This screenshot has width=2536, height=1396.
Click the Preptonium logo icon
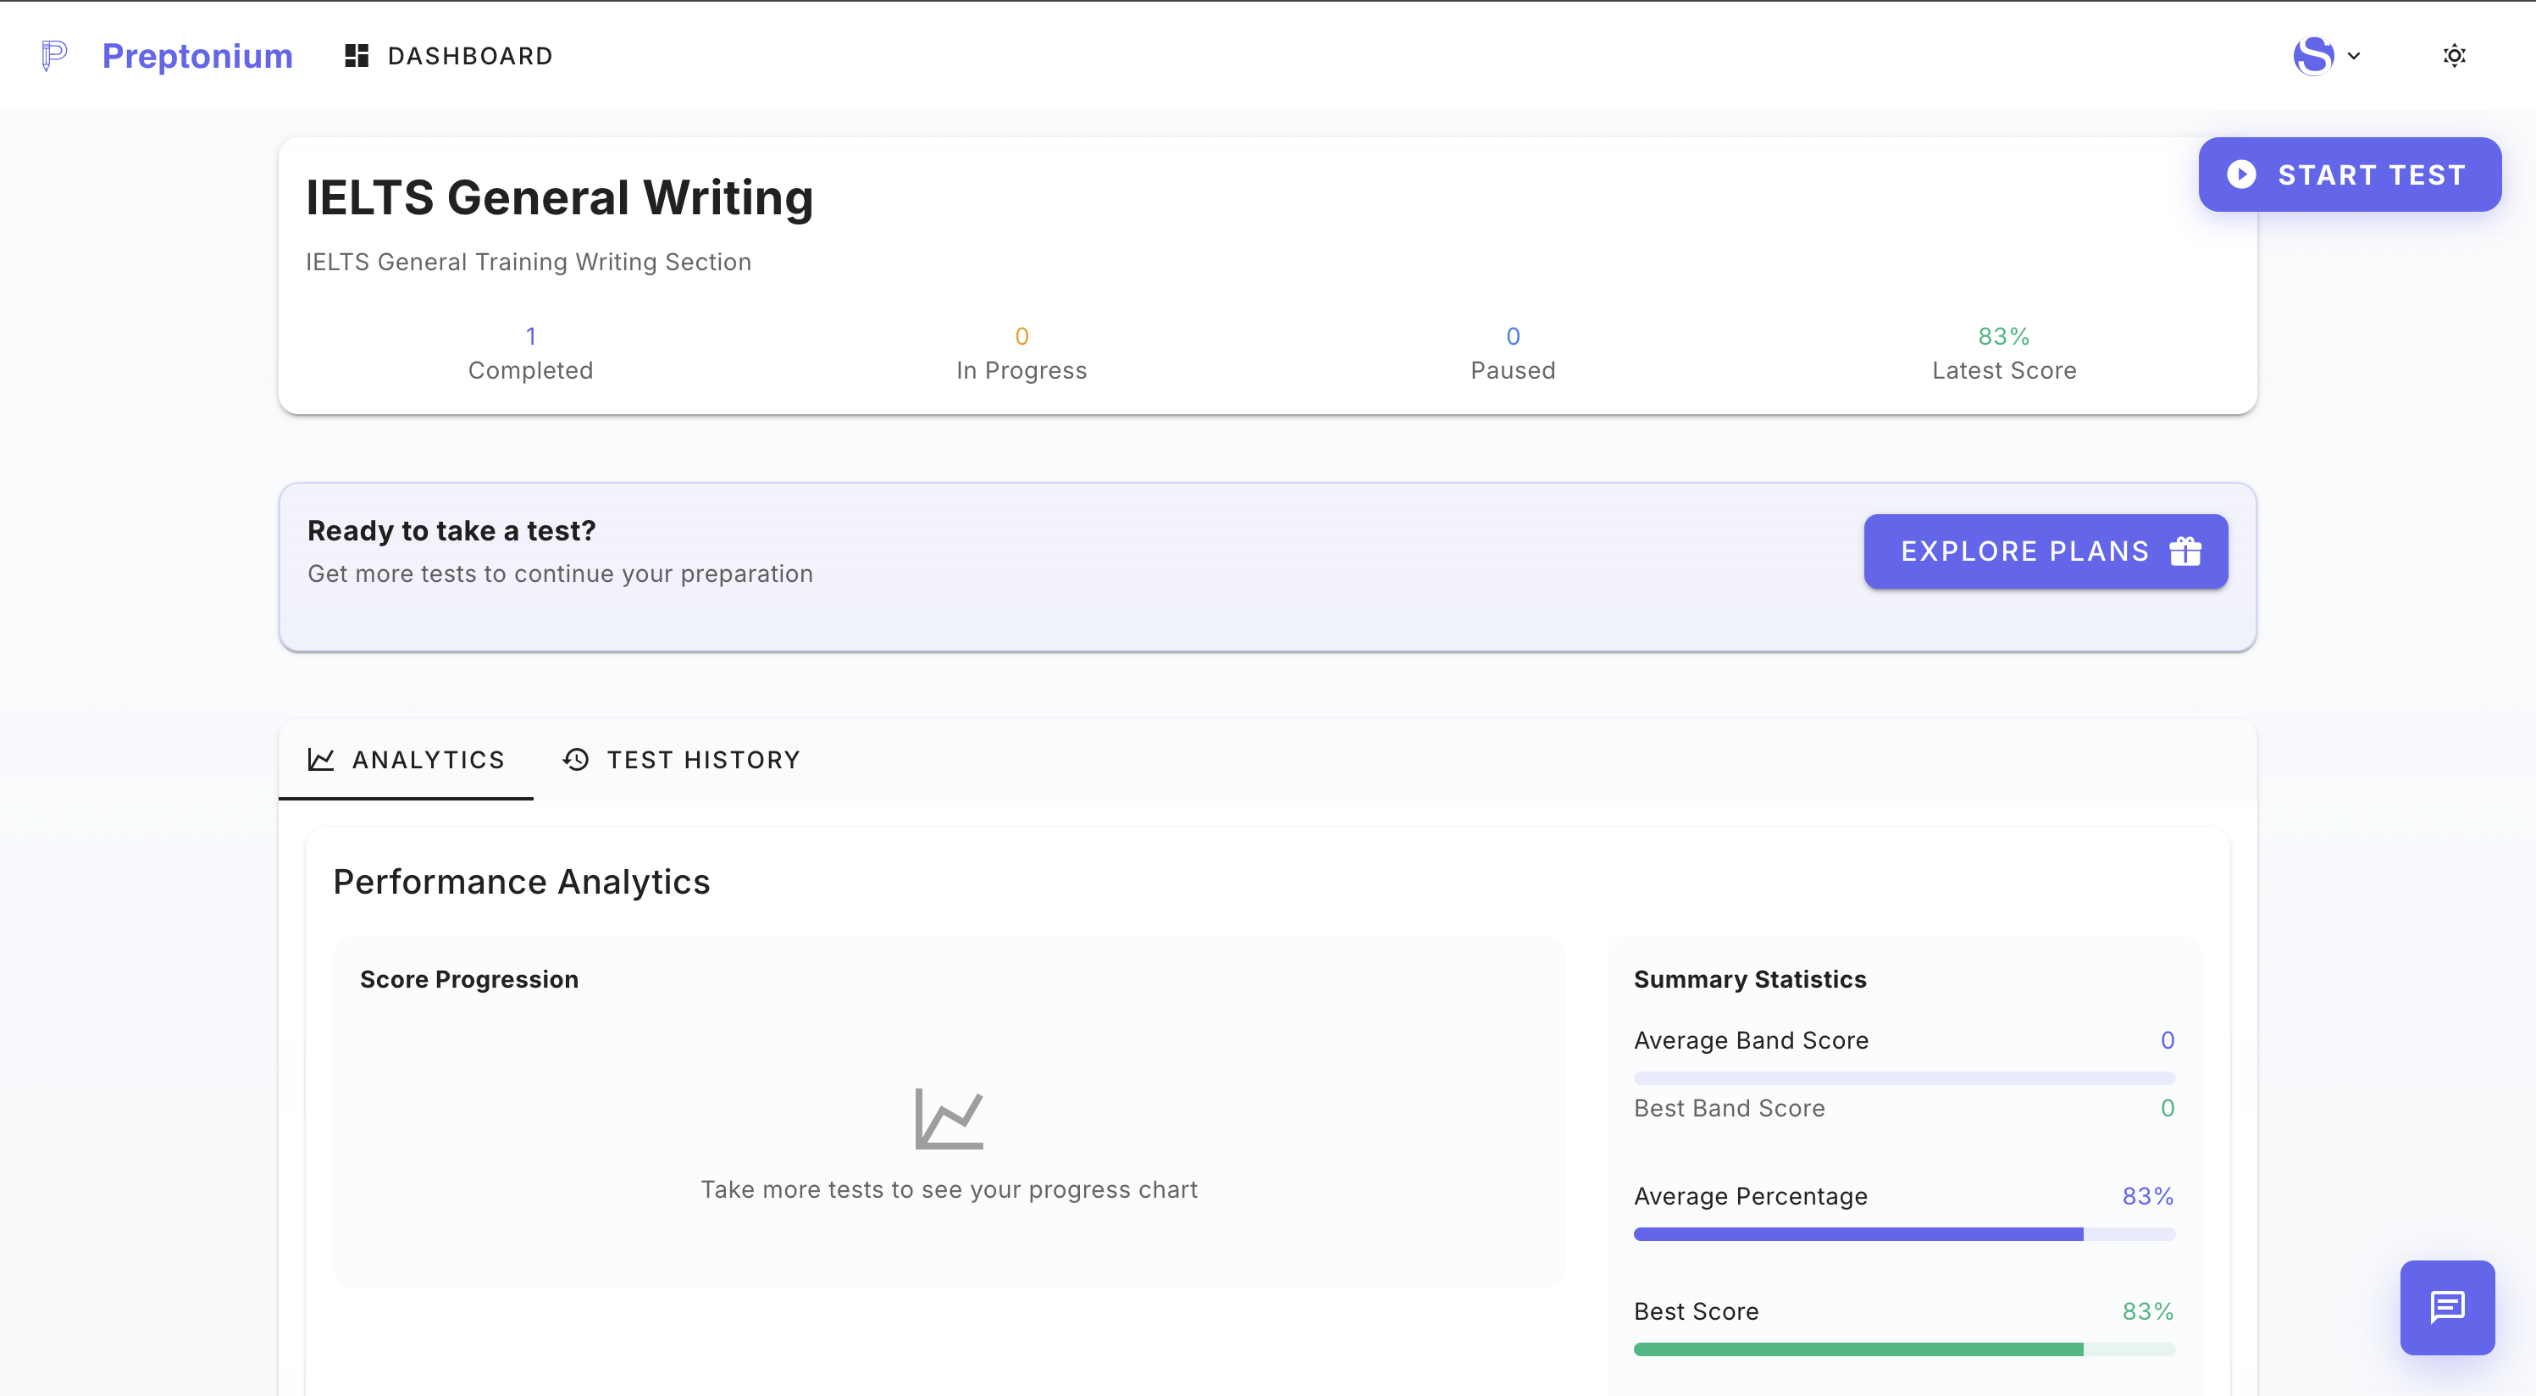click(54, 55)
